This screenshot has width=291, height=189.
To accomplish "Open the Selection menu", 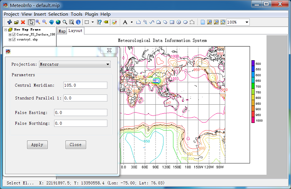I will 58,14.
